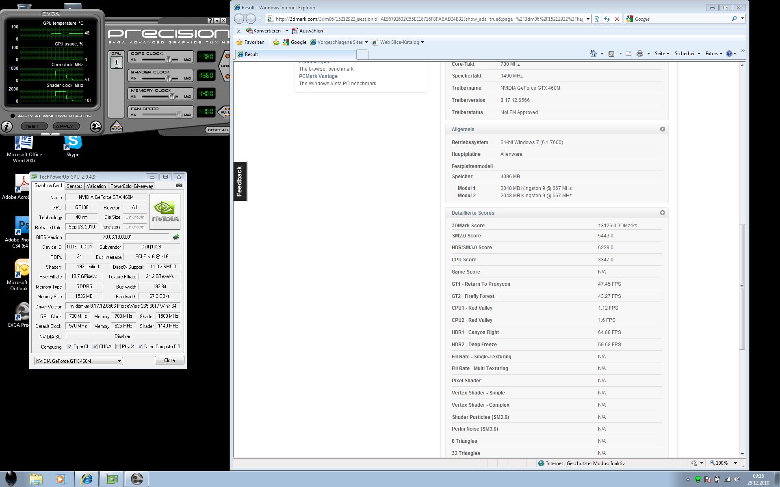The height and width of the screenshot is (487, 780).
Task: Switch to Validation tab in GPU-Z
Action: point(96,186)
